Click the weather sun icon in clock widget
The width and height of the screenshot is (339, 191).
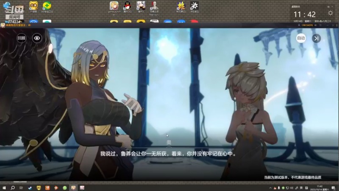point(331,13)
